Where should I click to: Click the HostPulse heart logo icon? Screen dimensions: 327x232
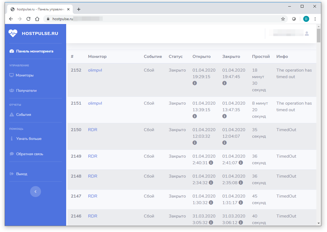[13, 33]
